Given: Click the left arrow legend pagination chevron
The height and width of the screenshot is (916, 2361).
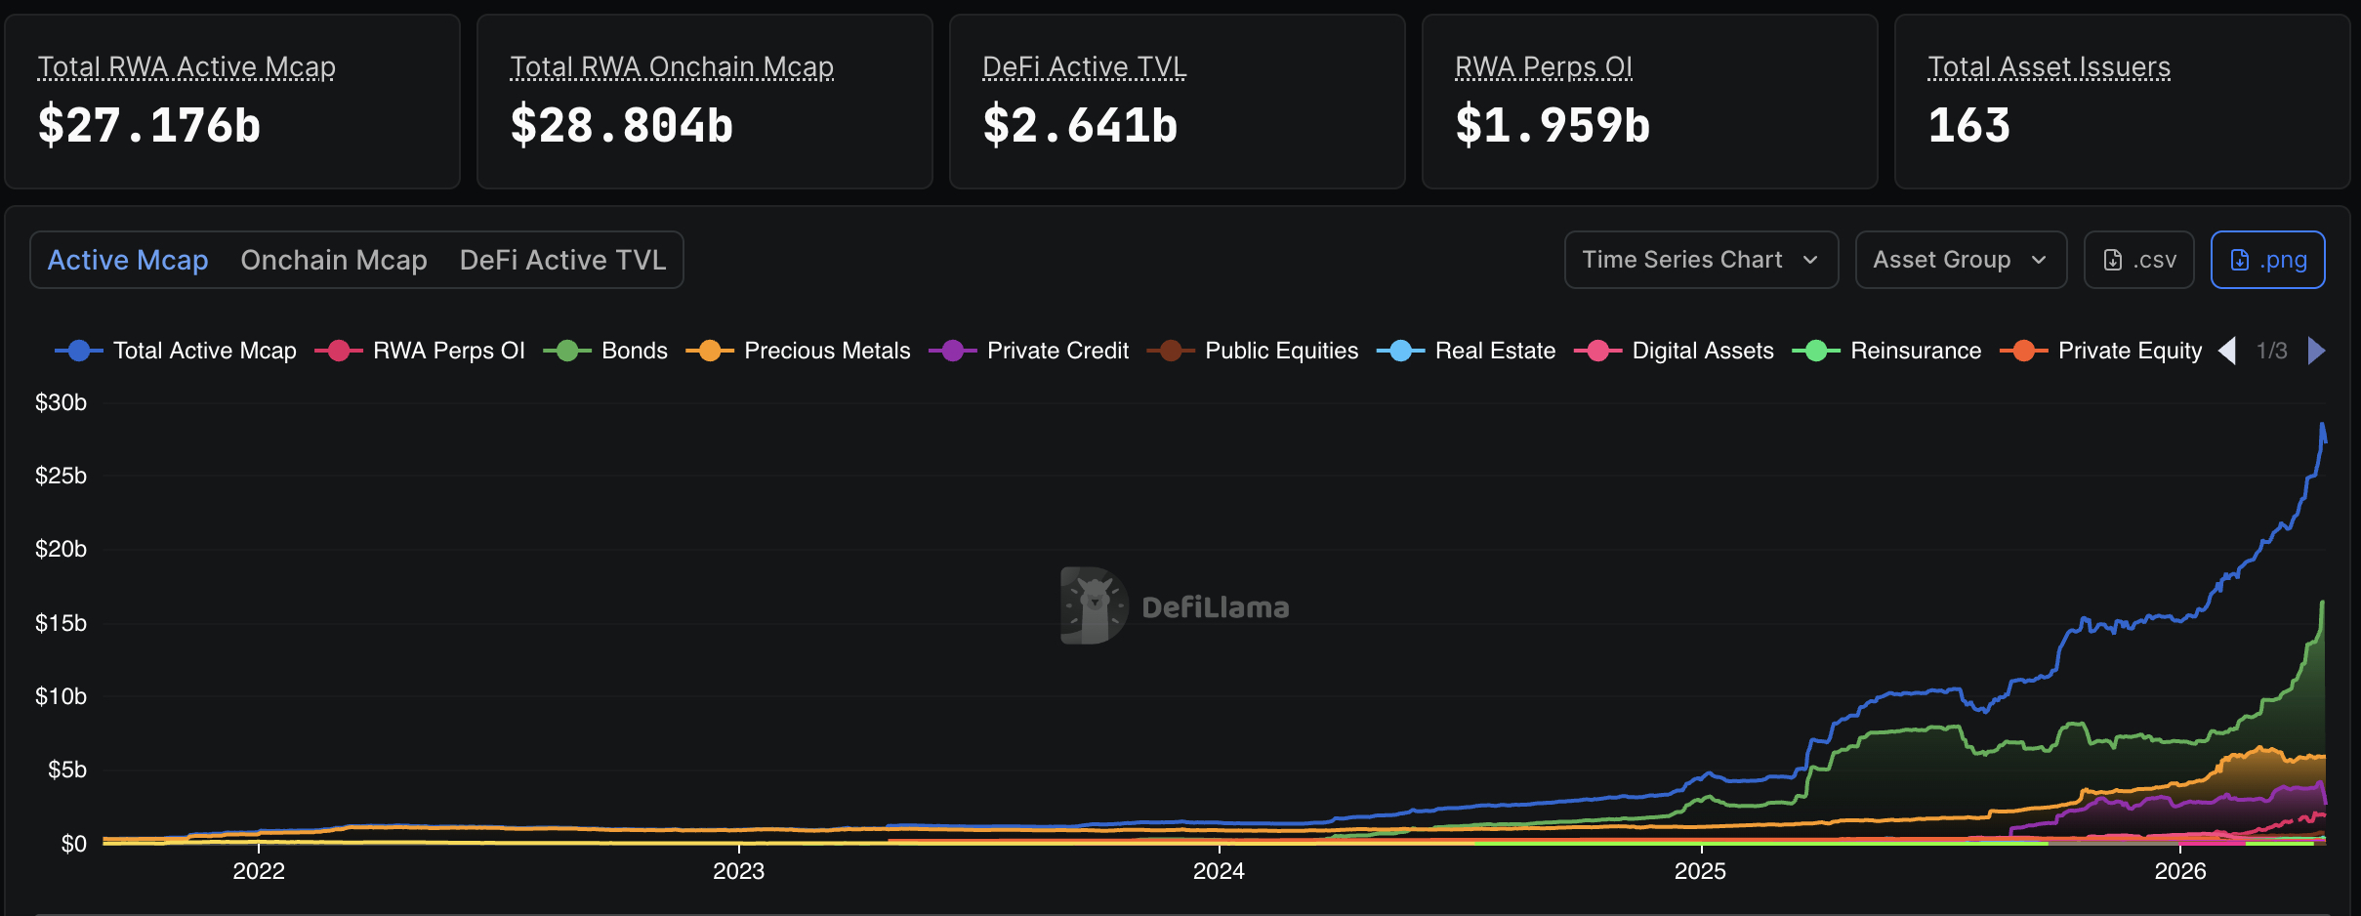Looking at the screenshot, I should pyautogui.click(x=2229, y=350).
